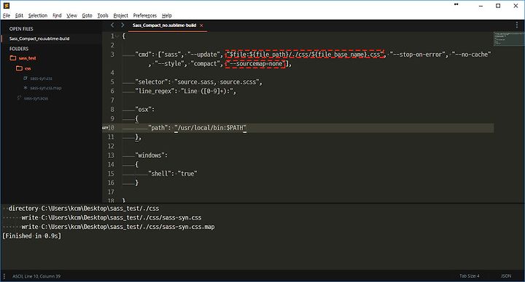The image size is (525, 282).
Task: Open the Edit menu
Action: click(19, 15)
